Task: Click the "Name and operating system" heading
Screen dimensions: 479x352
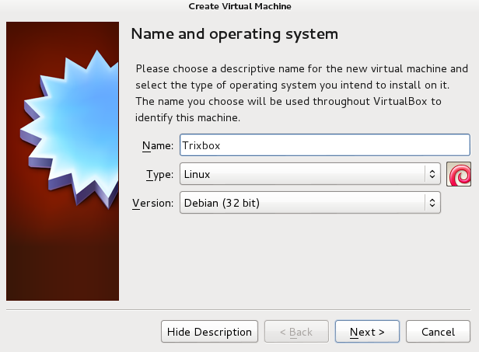Action: tap(235, 34)
